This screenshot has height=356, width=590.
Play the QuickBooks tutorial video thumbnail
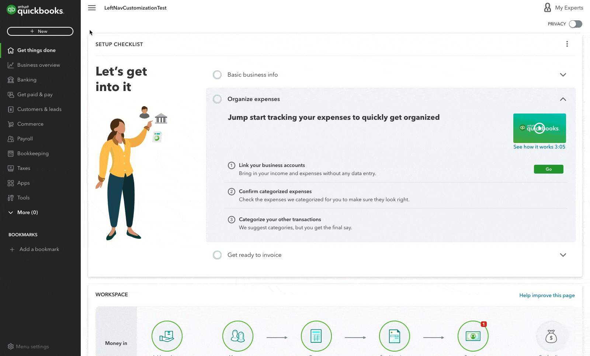pos(539,128)
